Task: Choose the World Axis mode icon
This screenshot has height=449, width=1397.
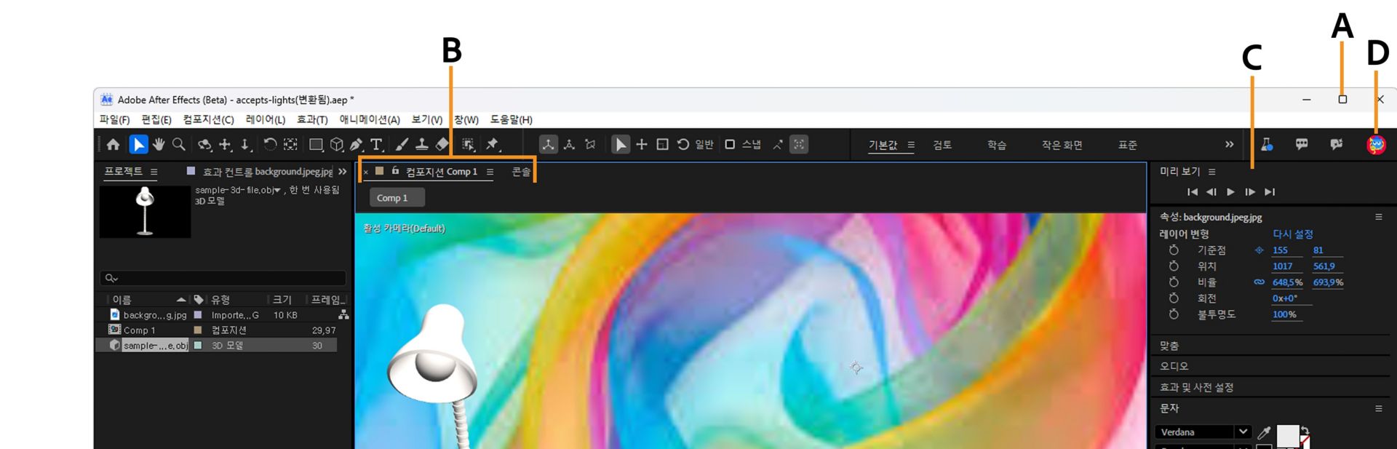Action: tap(570, 145)
